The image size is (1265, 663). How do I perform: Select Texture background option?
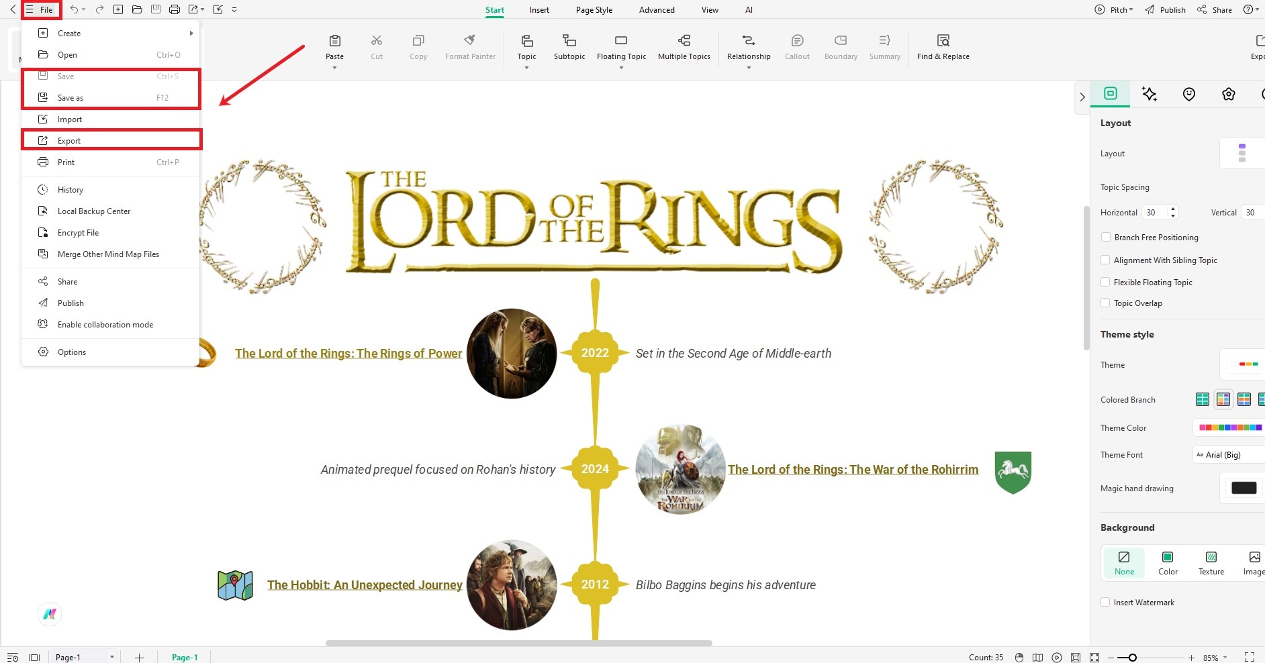click(x=1211, y=563)
